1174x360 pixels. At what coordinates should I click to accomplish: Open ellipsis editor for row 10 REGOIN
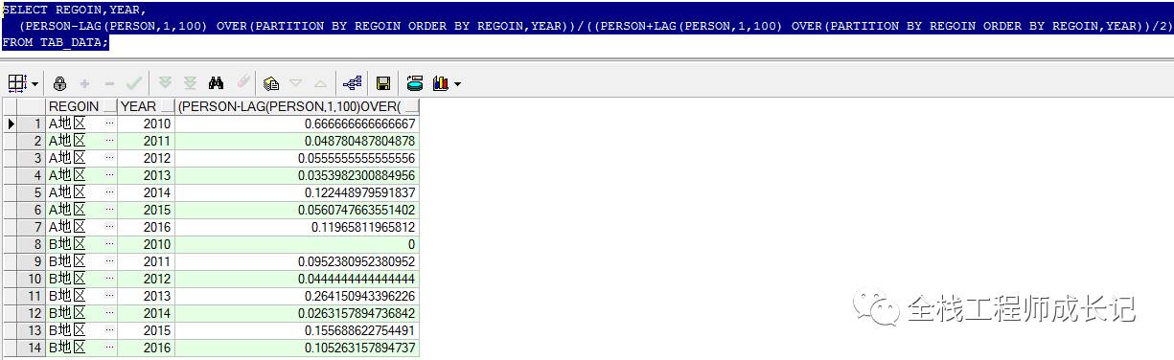point(109,279)
